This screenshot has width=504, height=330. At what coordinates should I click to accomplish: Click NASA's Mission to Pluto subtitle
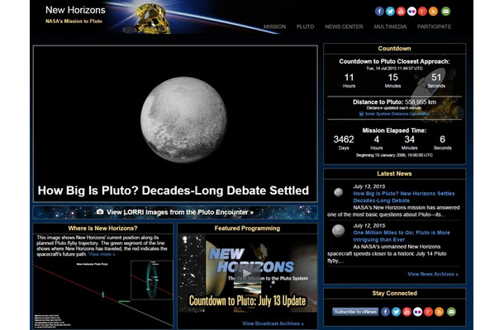[x=74, y=21]
